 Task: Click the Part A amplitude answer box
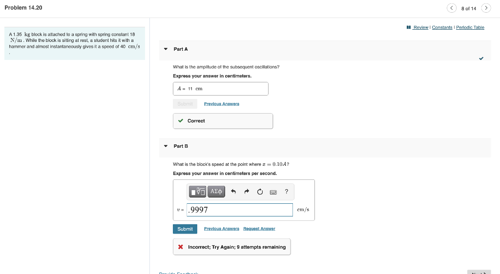[220, 89]
